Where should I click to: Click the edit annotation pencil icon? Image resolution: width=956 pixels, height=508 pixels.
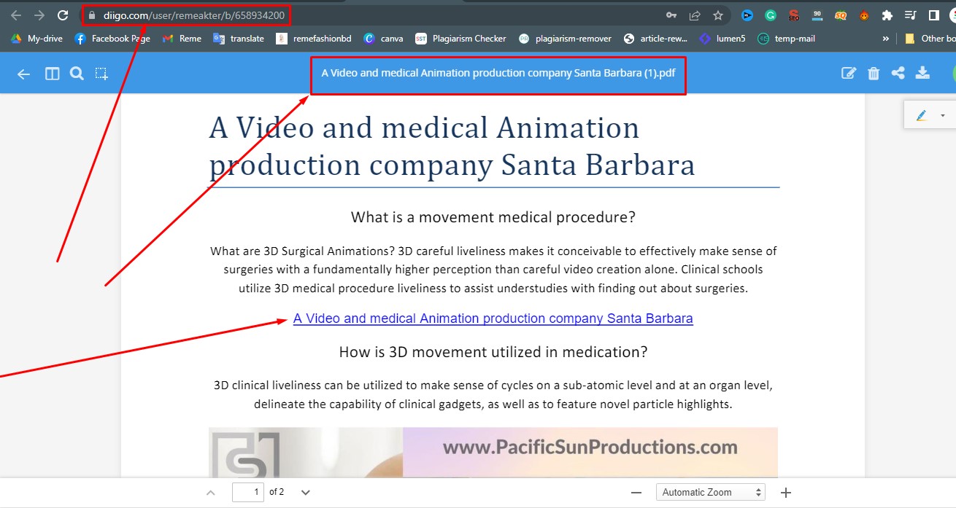pyautogui.click(x=848, y=73)
